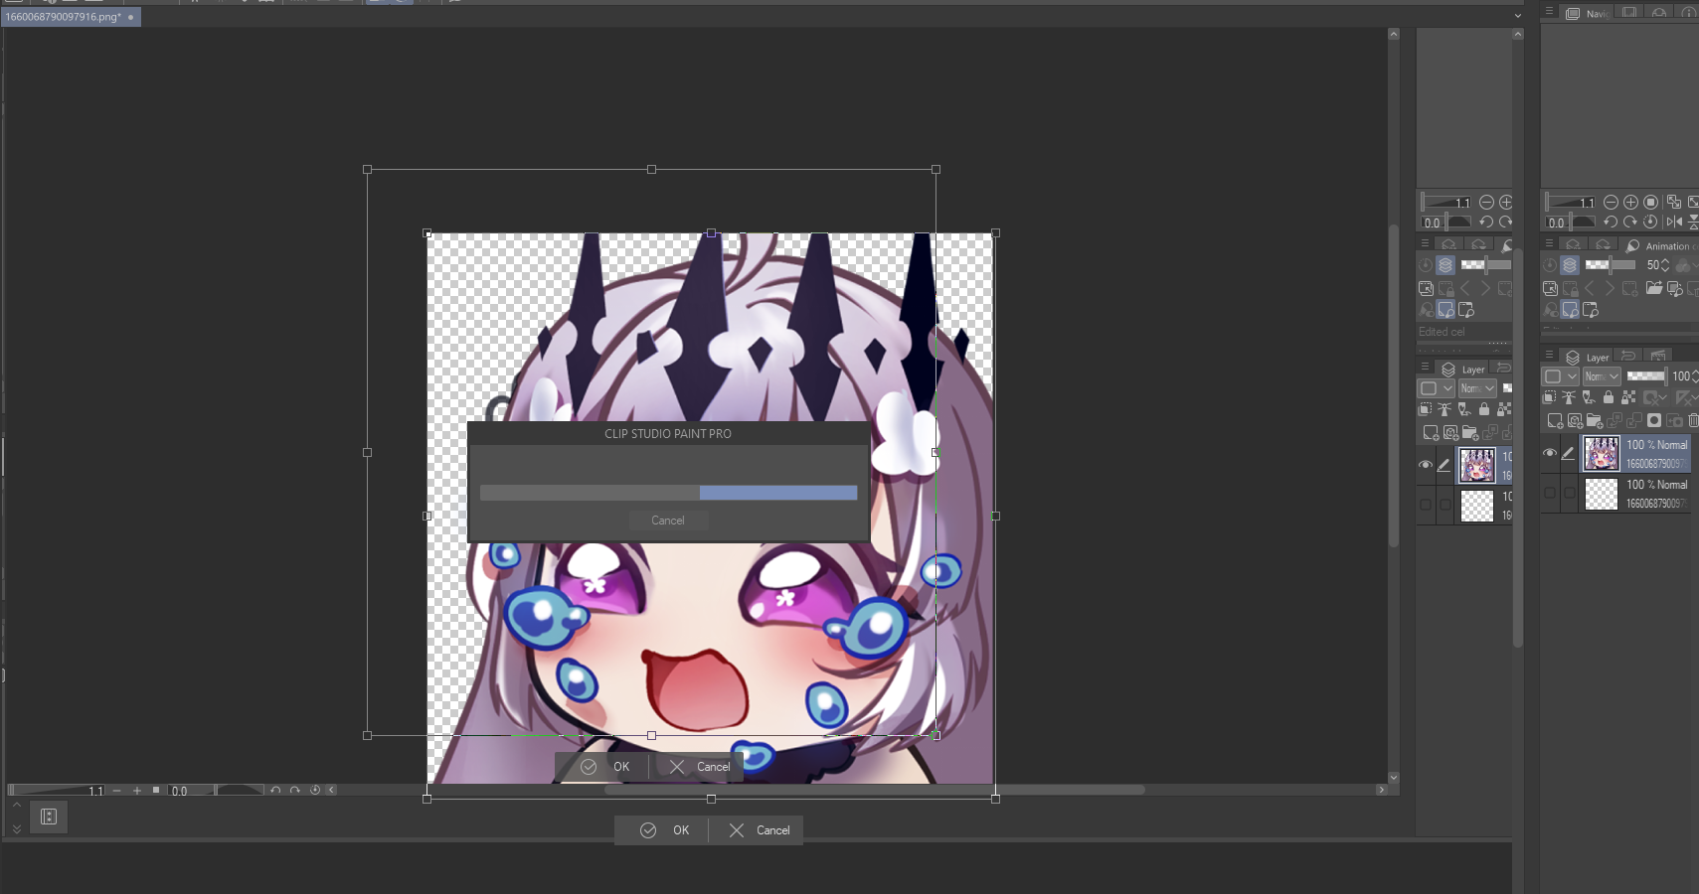Open the timeline icon below the canvas
Viewport: 1699px width, 894px height.
[x=49, y=817]
